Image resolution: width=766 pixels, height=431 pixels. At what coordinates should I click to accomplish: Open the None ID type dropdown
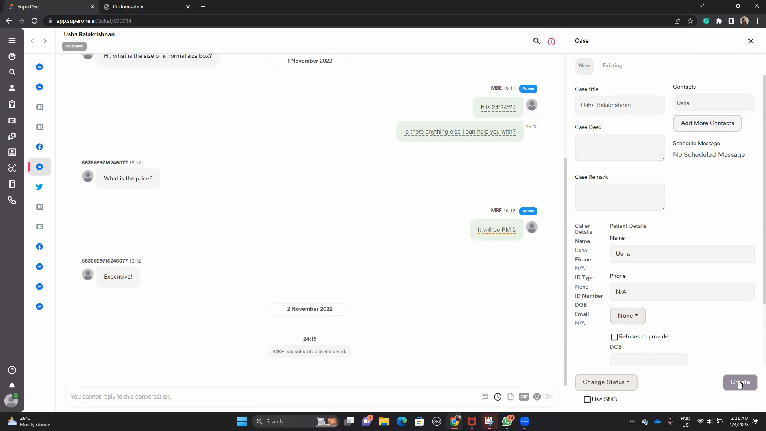pyautogui.click(x=628, y=316)
